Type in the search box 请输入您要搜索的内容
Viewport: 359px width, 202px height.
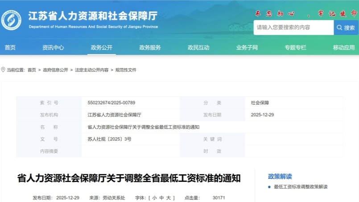tap(293, 28)
